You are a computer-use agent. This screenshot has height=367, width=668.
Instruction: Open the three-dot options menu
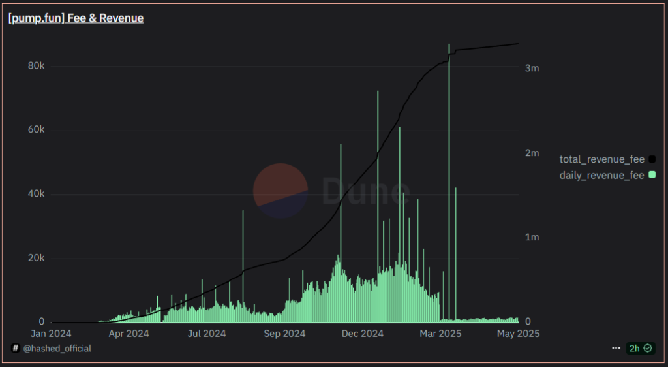point(616,349)
